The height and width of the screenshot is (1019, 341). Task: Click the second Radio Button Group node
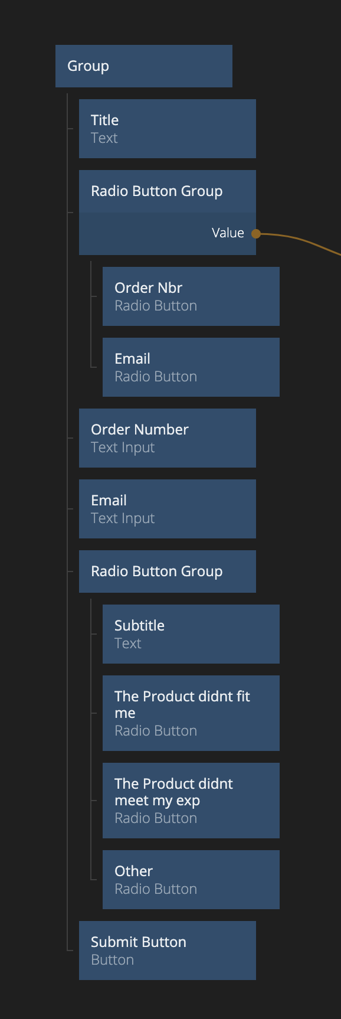click(x=168, y=571)
